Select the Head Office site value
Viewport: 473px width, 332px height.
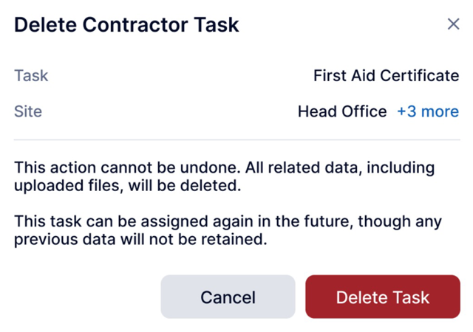(341, 111)
